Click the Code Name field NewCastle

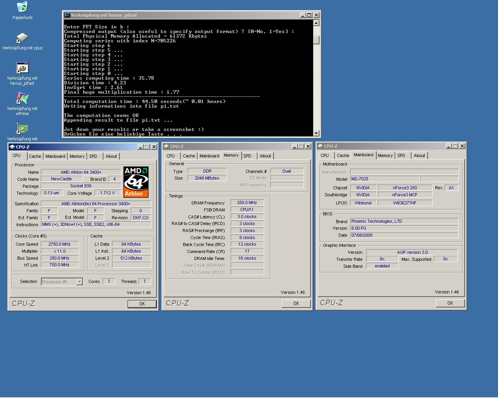pyautogui.click(x=61, y=179)
